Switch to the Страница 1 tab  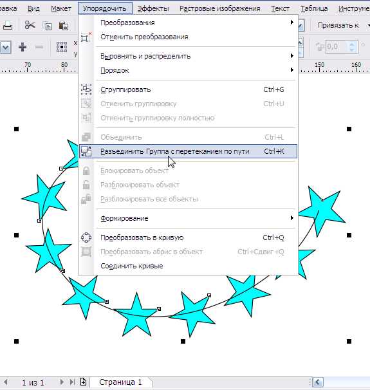pyautogui.click(x=120, y=382)
